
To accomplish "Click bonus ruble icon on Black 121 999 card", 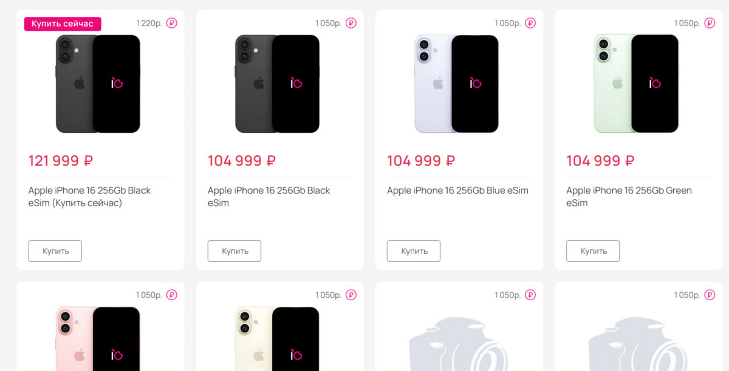I will pyautogui.click(x=172, y=24).
